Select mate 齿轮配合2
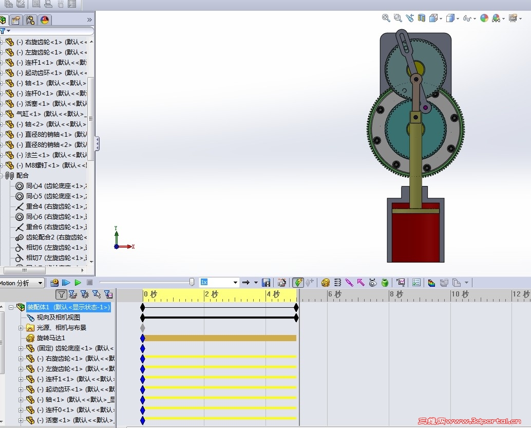The image size is (531, 428). (x=56, y=237)
